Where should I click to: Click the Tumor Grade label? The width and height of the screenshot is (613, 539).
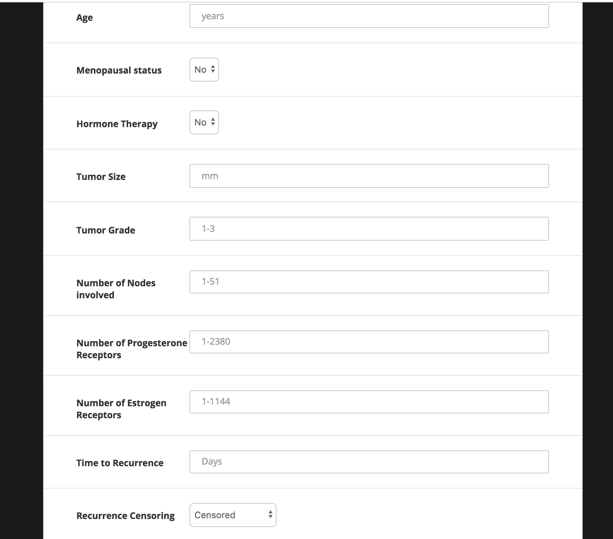(106, 230)
